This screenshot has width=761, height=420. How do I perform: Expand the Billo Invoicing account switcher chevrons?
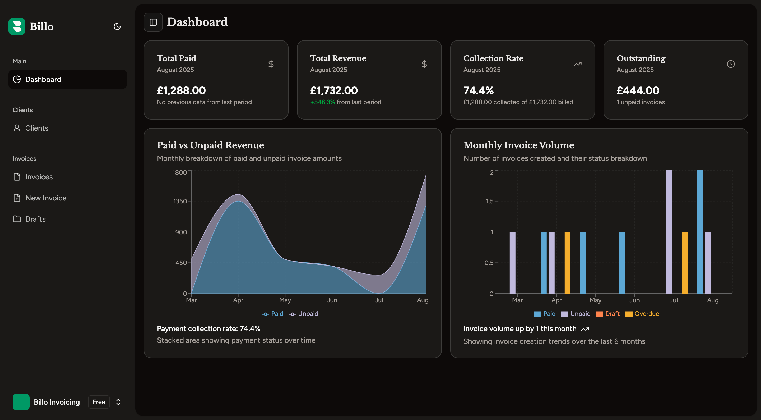(x=118, y=402)
